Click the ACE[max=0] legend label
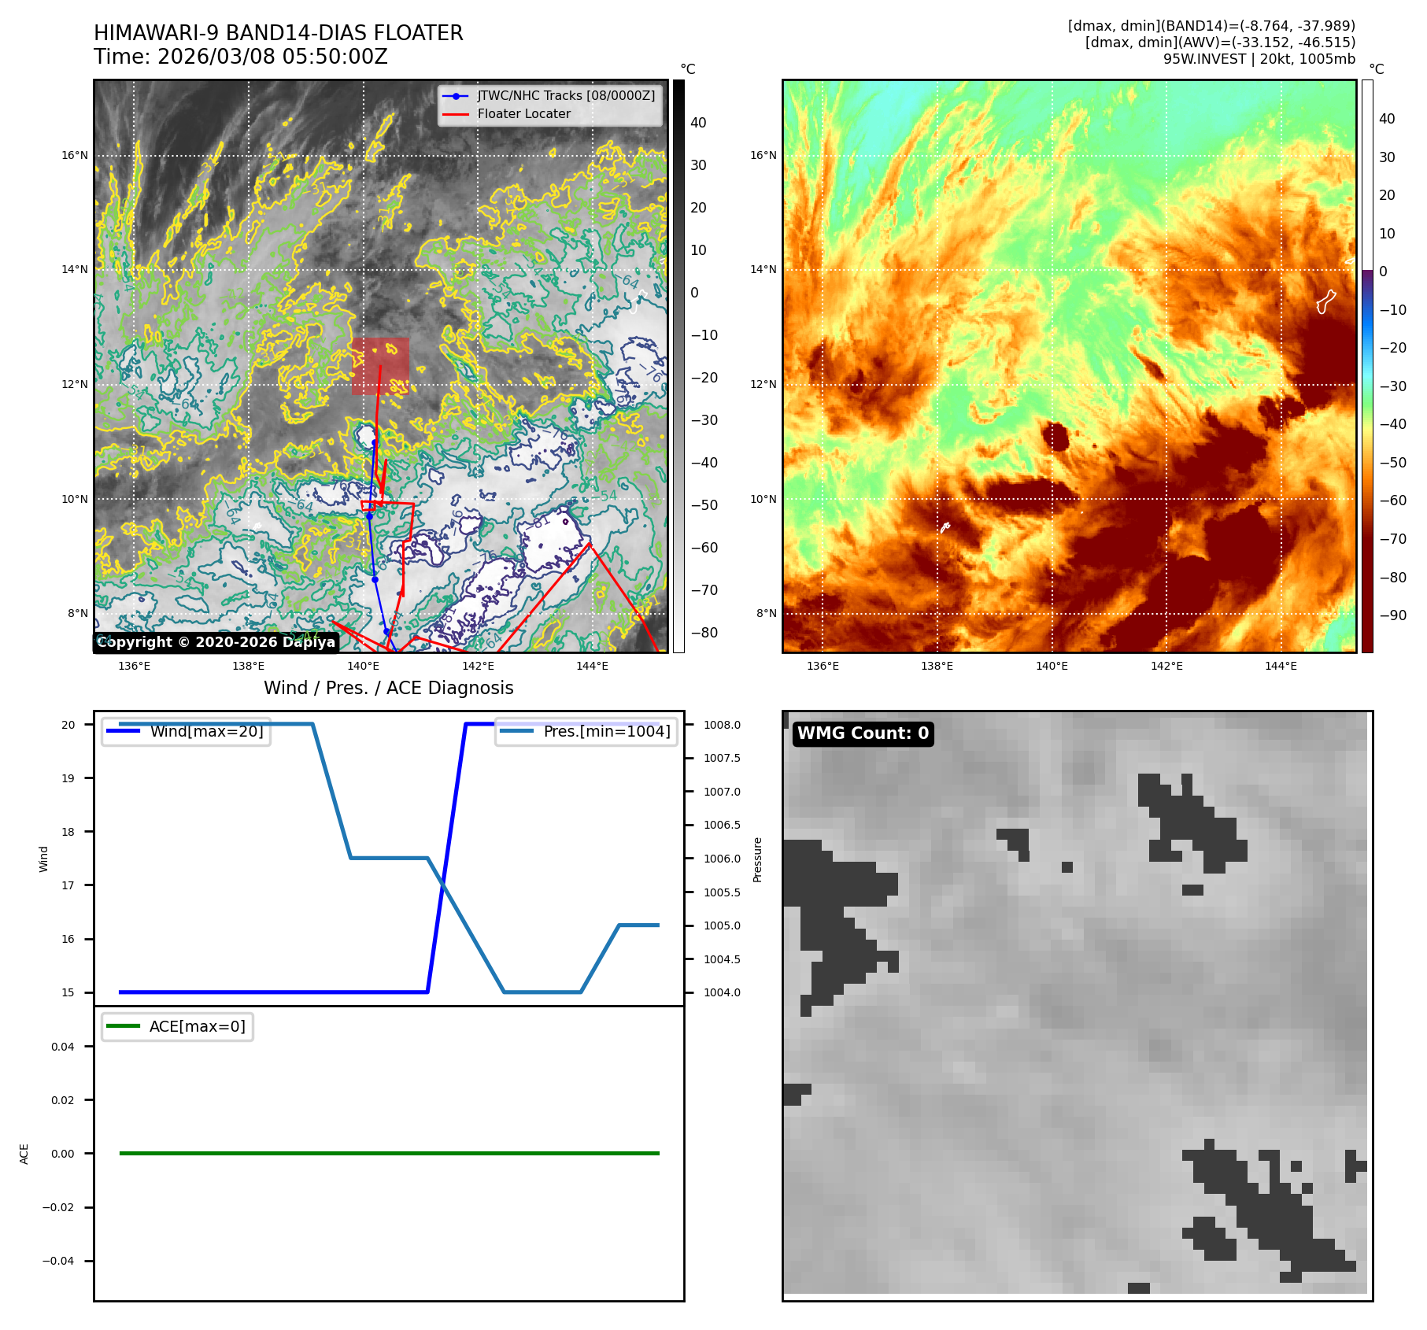The width and height of the screenshot is (1427, 1330). pos(197,1026)
